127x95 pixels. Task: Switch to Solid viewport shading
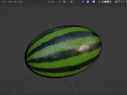pyautogui.click(x=105, y=2)
